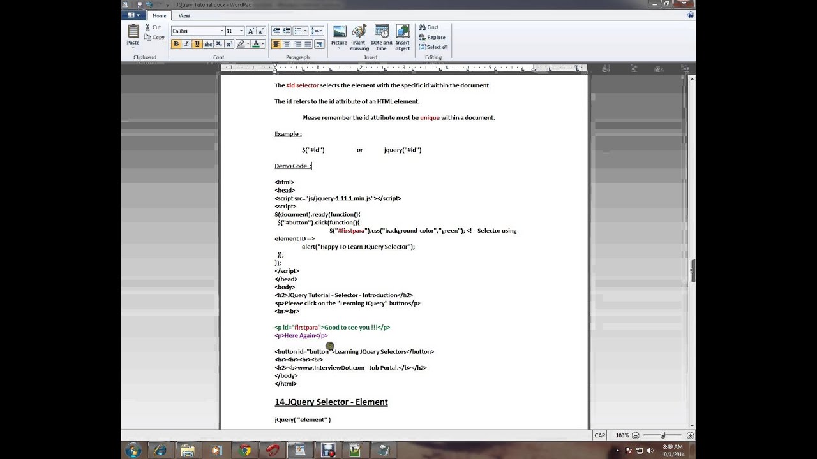Open paragraph settings dialog icon

[319, 44]
